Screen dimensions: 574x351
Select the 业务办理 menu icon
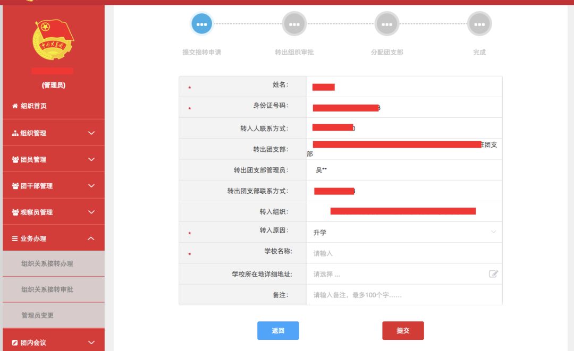[x=16, y=238]
